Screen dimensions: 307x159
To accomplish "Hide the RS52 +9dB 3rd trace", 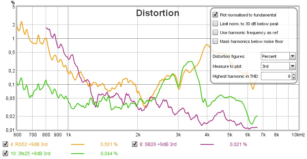I will 5,144.
